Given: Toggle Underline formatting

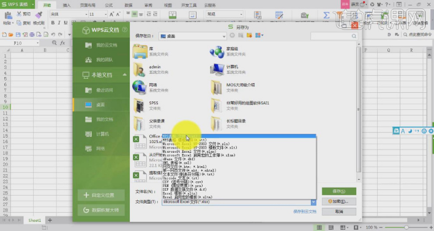Looking at the screenshot, I should point(65,23).
